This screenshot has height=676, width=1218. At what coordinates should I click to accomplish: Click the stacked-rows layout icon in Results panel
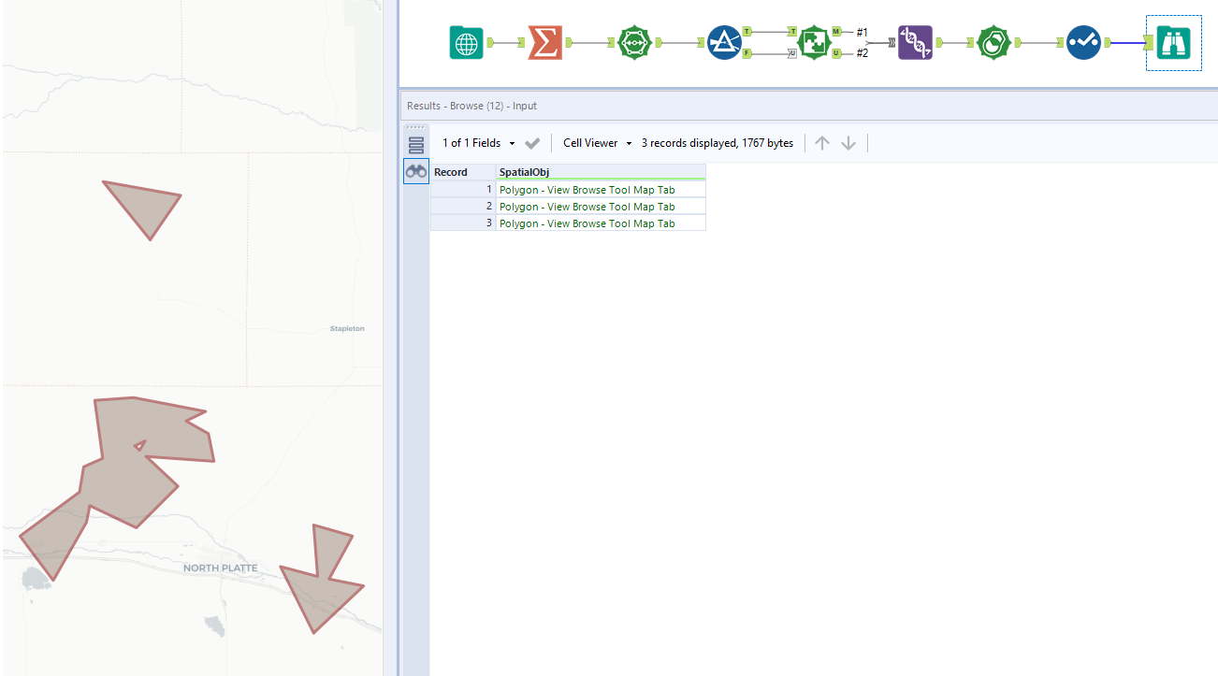coord(415,143)
